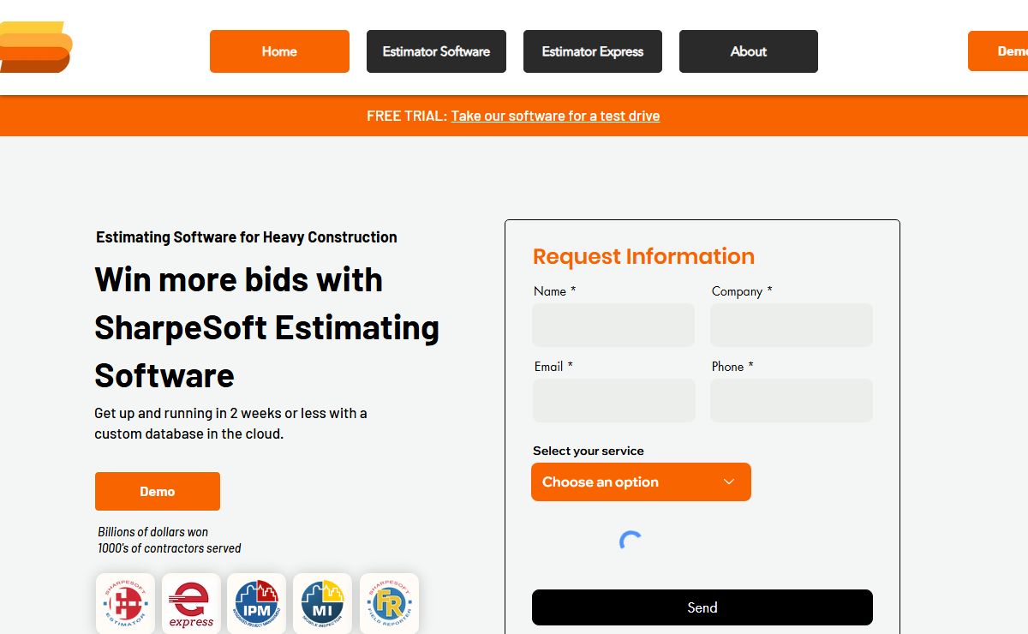Click 'Estimating Software for Heavy Construction' text
Screen dimensions: 1028x634
pyautogui.click(x=247, y=237)
